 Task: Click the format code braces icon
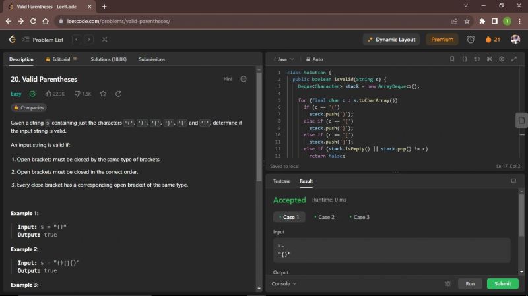point(465,59)
